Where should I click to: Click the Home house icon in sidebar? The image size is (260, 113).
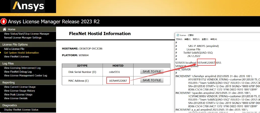(x=5, y=29)
